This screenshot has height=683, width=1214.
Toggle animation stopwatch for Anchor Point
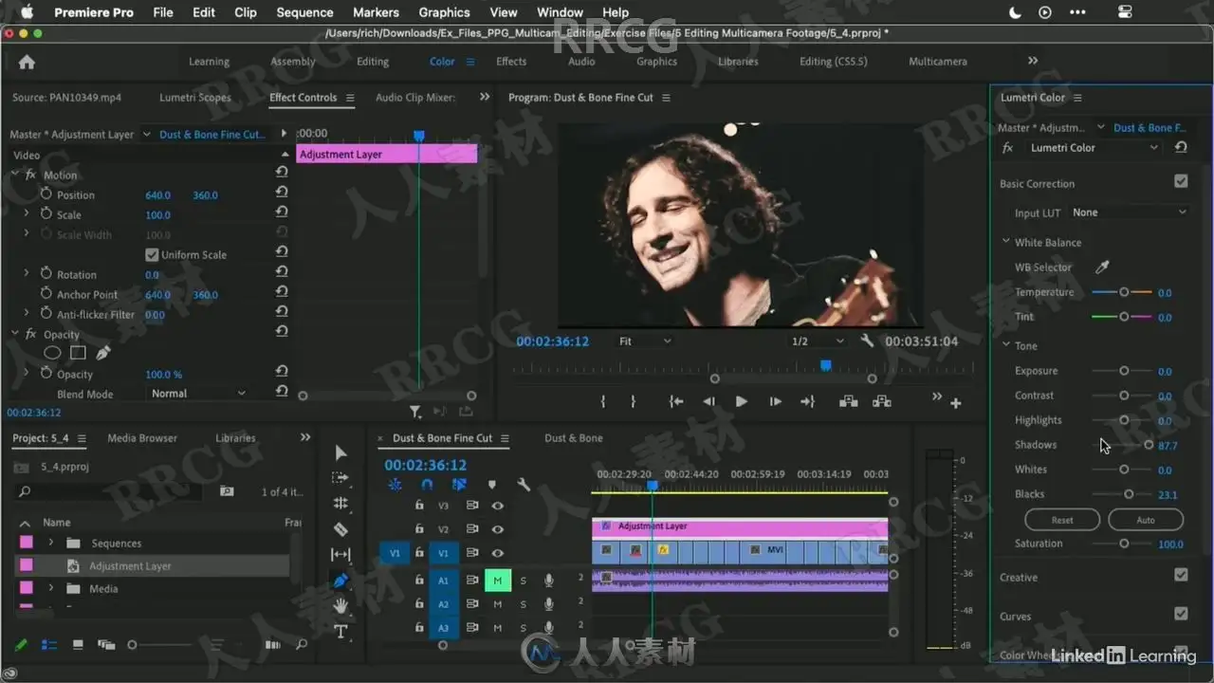46,295
